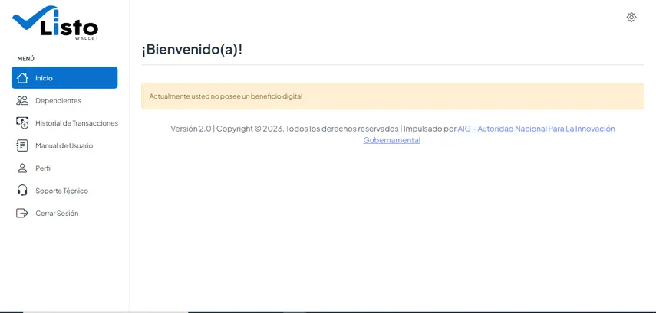The image size is (656, 313).
Task: Log out via Cerrar Sesión text label
Action: pos(57,214)
